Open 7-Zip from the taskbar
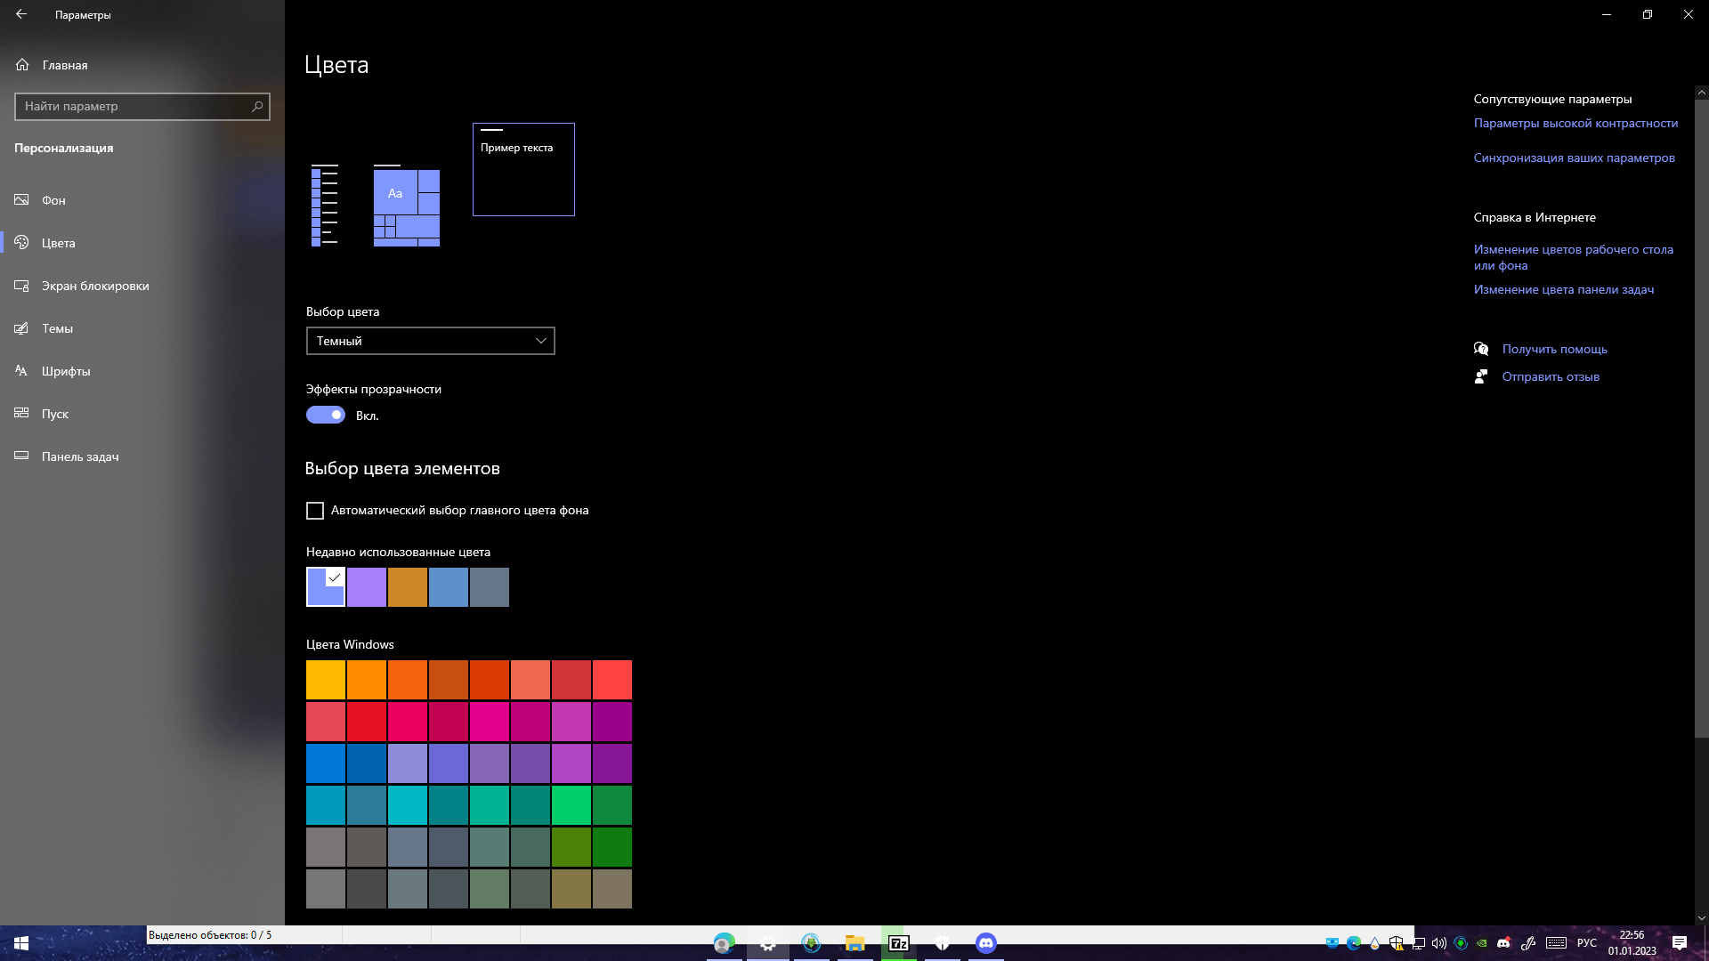This screenshot has width=1709, height=961. [x=899, y=943]
